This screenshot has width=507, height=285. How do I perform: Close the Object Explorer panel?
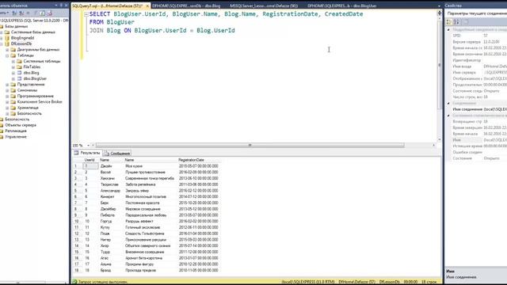(x=67, y=6)
